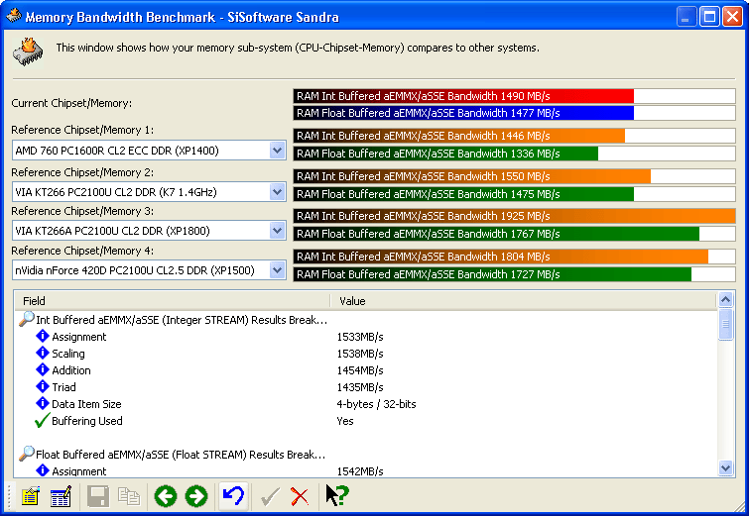Click the 1435MB/s Triad value
The width and height of the screenshot is (749, 516).
(360, 387)
